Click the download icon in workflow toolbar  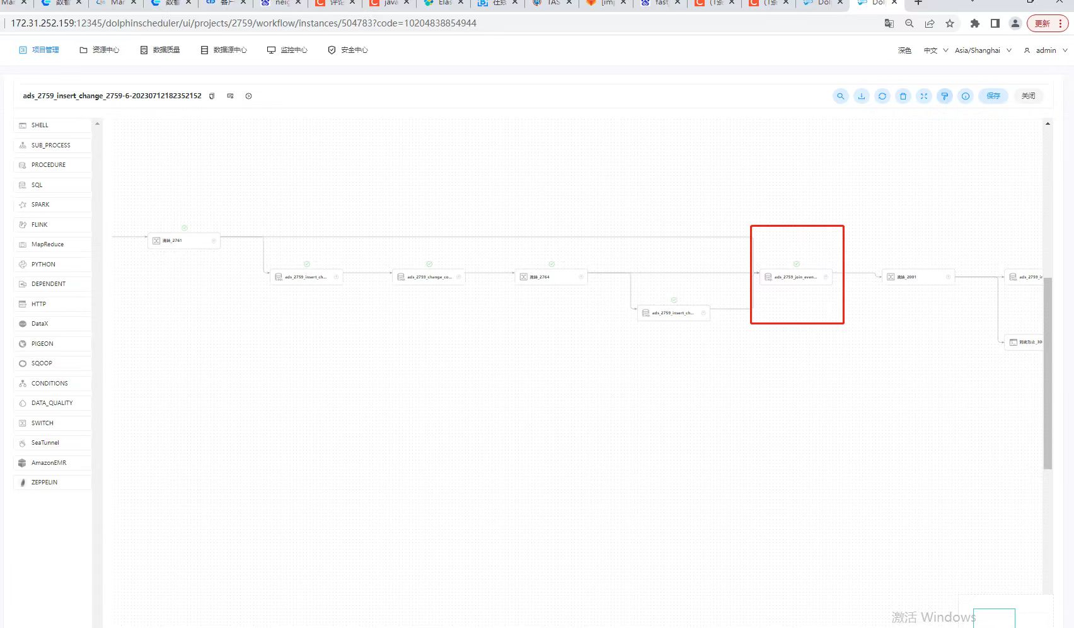[x=862, y=96]
